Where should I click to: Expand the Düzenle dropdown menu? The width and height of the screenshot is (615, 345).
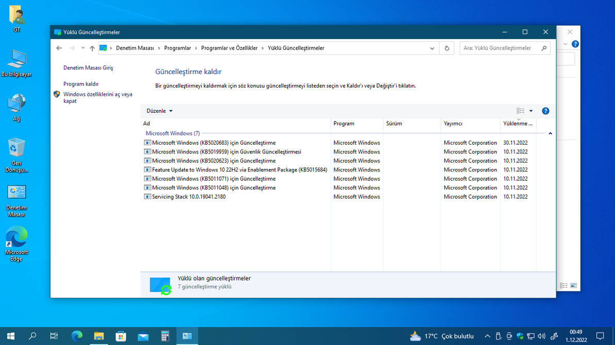(159, 110)
